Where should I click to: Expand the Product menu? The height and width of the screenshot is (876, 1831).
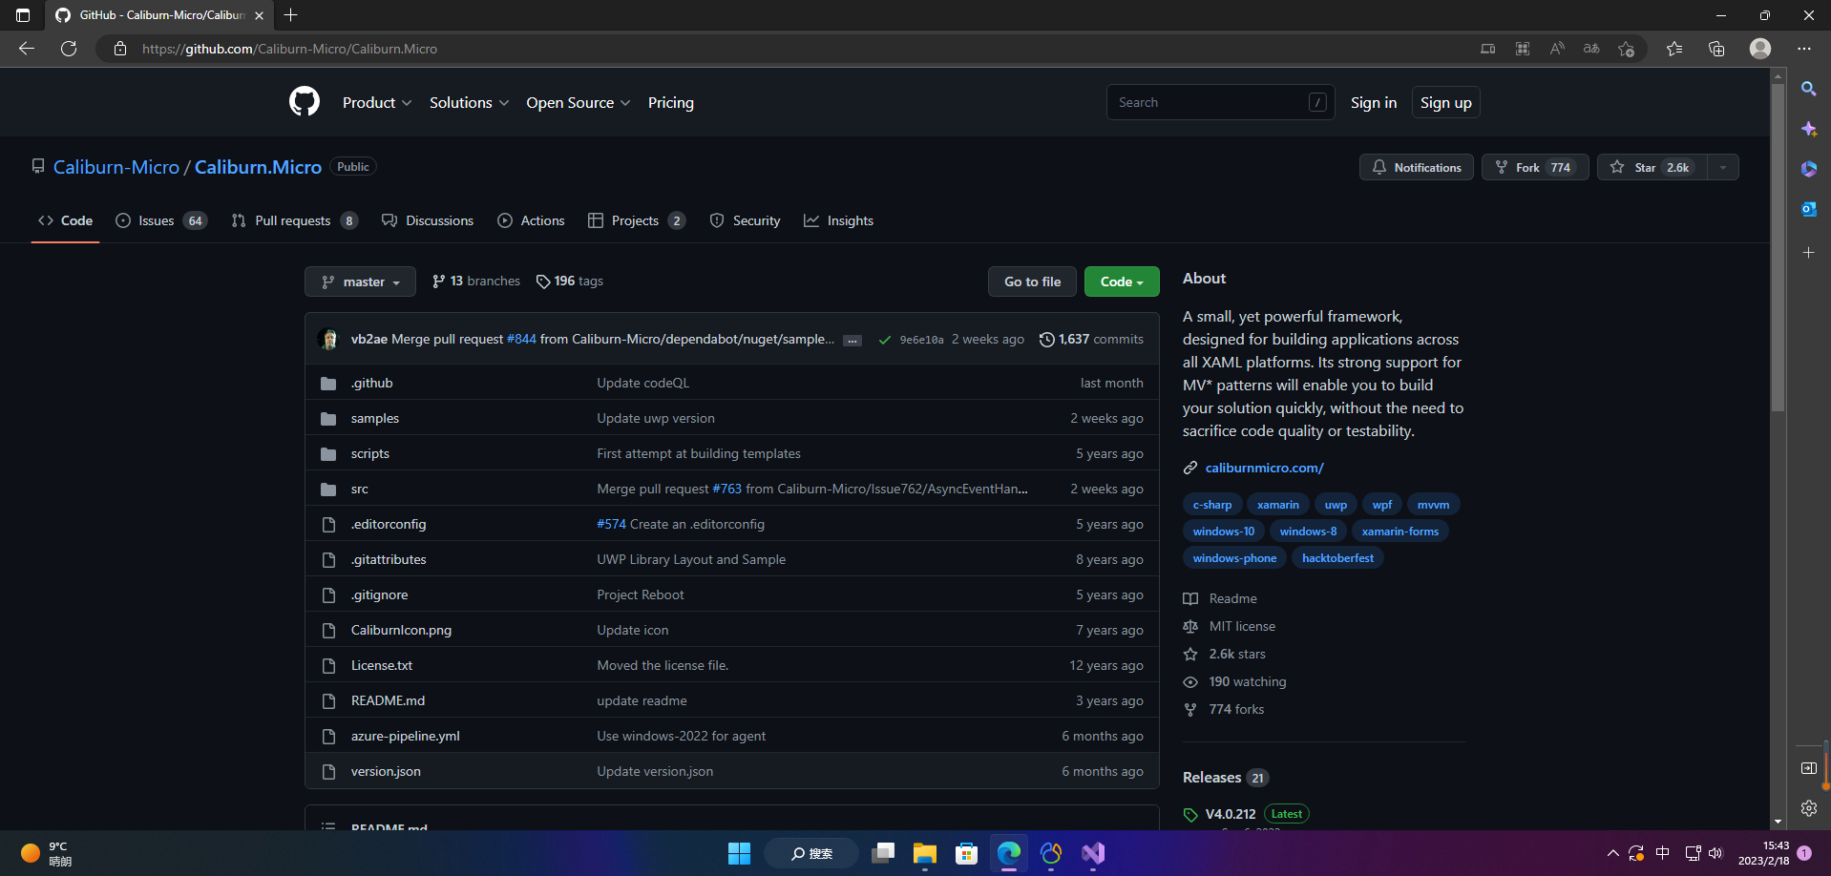coord(377,102)
